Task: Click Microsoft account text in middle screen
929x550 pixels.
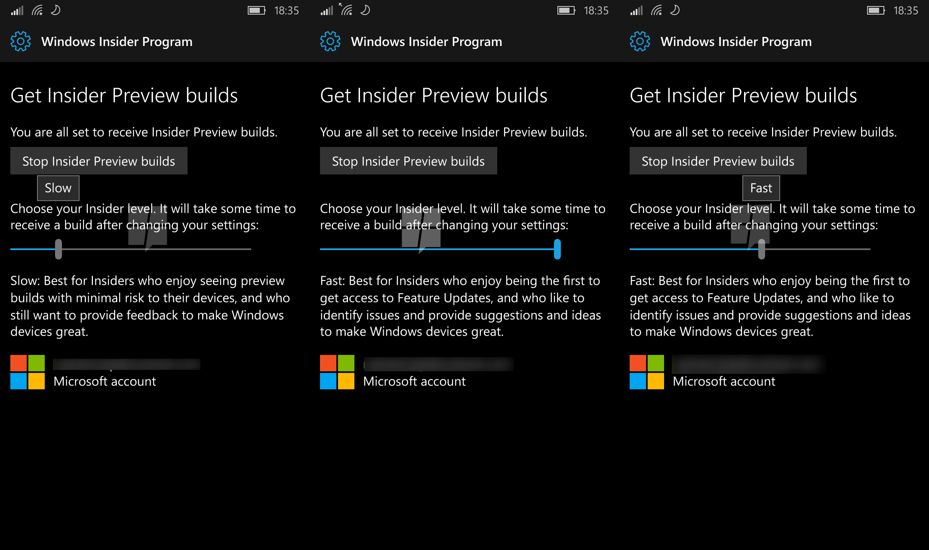Action: [415, 382]
